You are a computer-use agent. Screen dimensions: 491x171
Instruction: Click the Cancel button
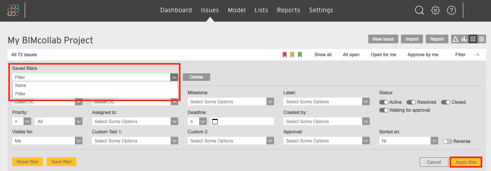tap(434, 162)
